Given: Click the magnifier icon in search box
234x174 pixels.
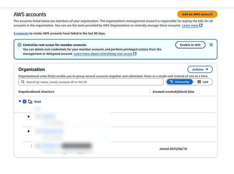Looking at the screenshot, I should point(23,82).
